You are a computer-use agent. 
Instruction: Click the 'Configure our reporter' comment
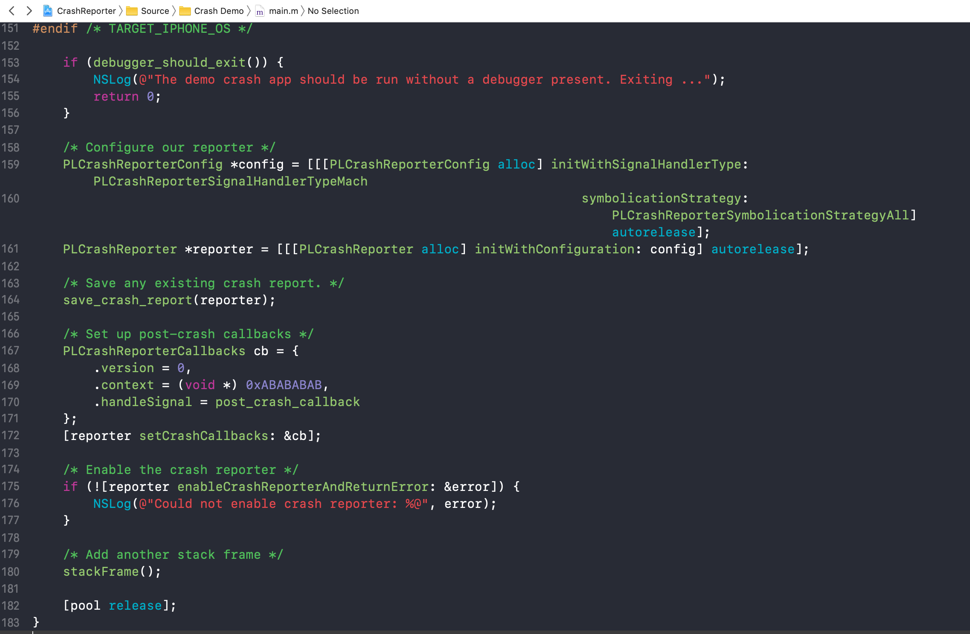coord(170,147)
